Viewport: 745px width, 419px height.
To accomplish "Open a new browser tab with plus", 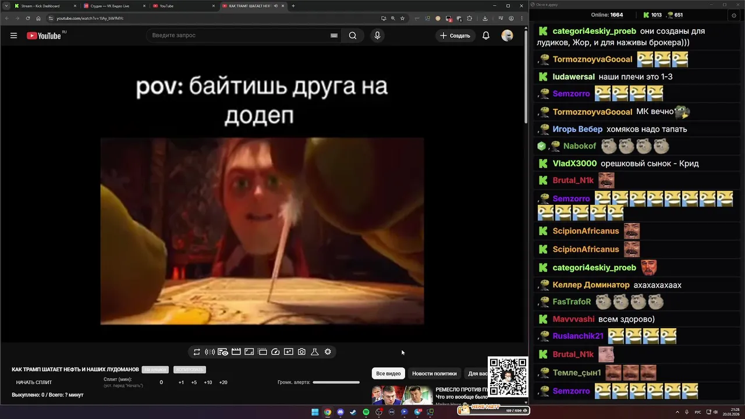I will (293, 6).
